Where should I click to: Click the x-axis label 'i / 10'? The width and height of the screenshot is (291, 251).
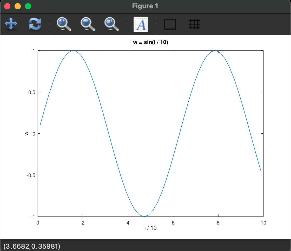(x=151, y=228)
